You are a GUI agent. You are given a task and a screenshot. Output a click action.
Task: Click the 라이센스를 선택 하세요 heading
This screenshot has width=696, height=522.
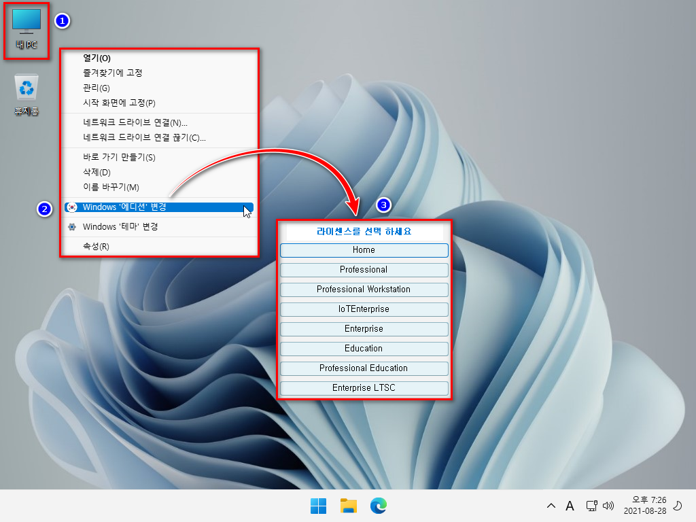coord(364,231)
